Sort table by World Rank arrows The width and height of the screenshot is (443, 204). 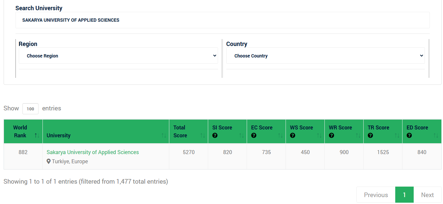click(37, 135)
